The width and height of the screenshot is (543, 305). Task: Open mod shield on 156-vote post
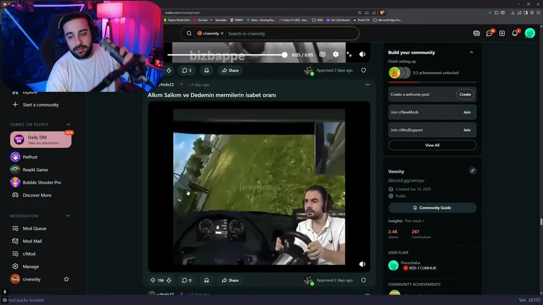click(x=364, y=280)
